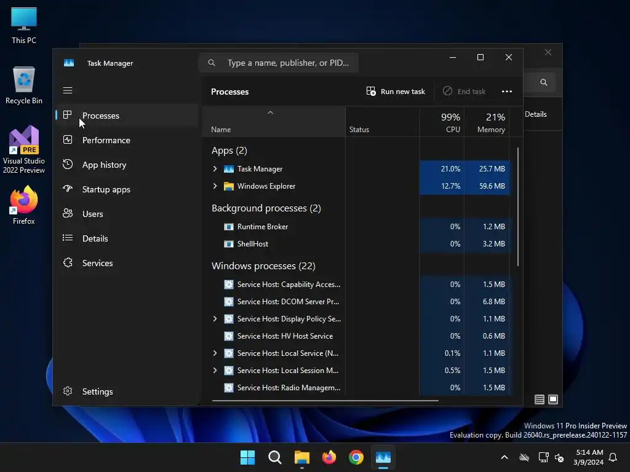Select the ShellHost row text

pos(253,244)
